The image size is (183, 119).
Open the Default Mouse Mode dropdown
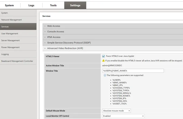[x=117, y=111]
